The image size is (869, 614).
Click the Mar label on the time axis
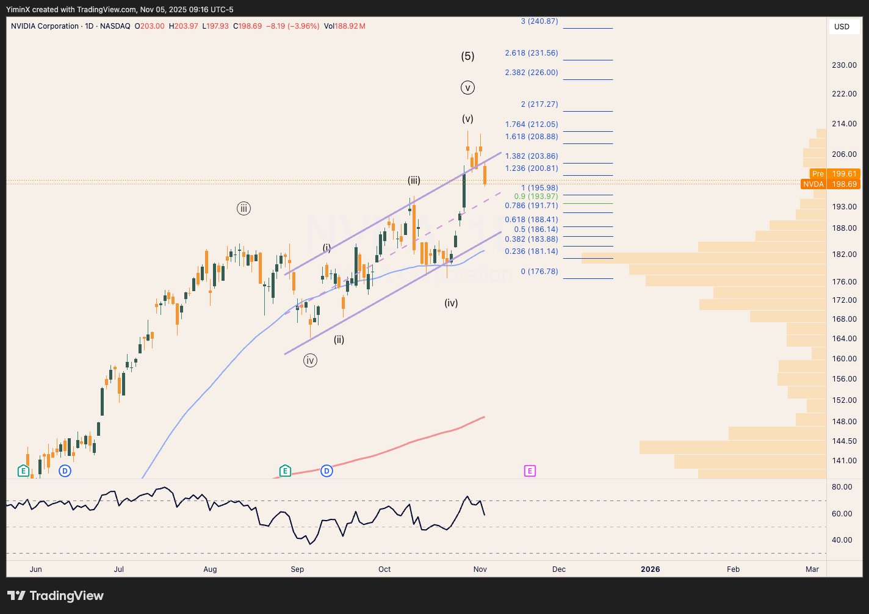[812, 569]
